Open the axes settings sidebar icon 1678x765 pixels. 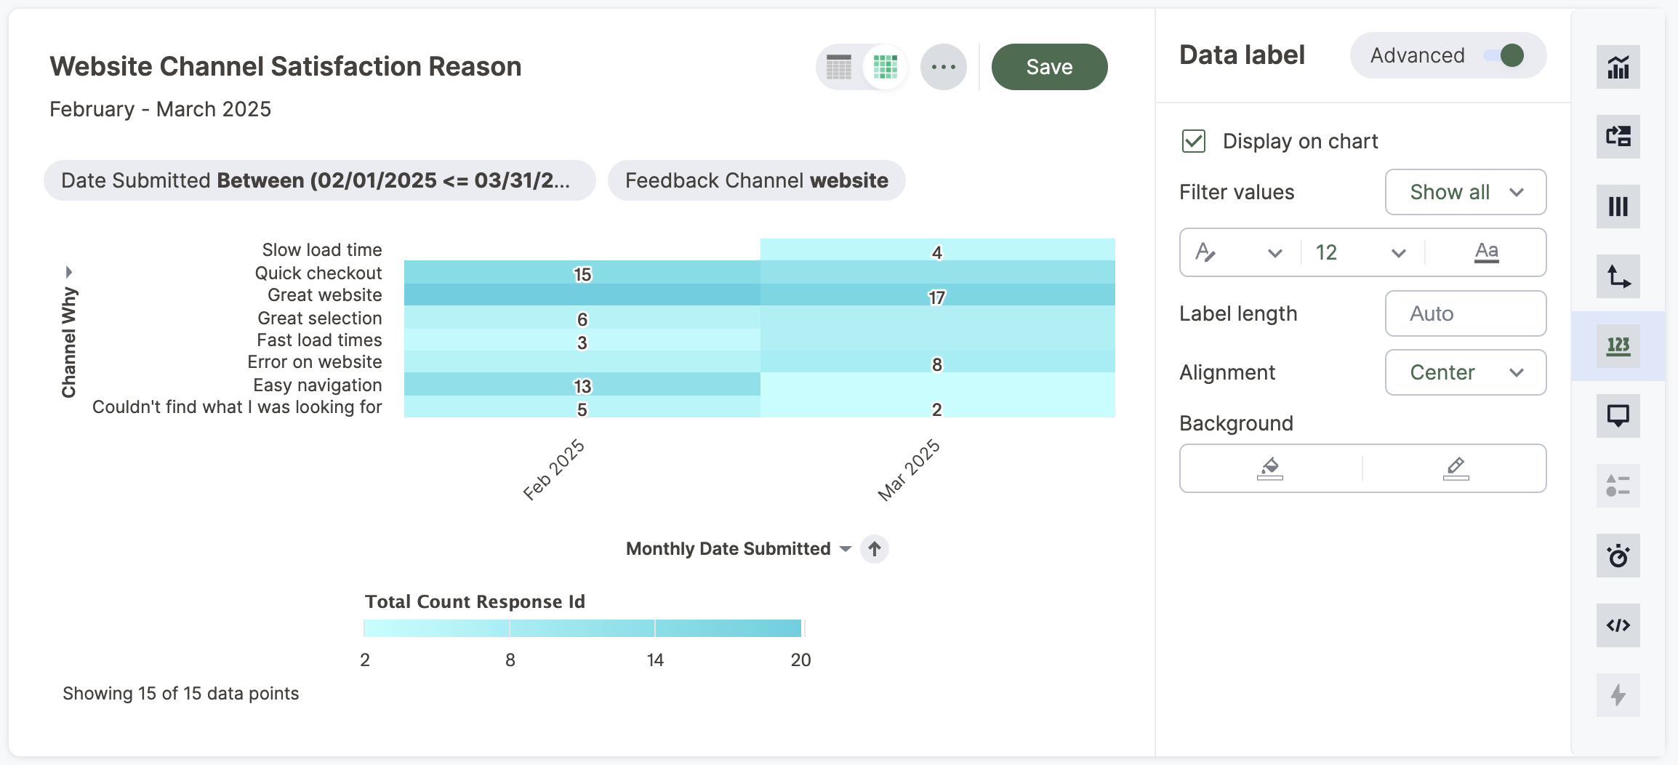tap(1618, 276)
